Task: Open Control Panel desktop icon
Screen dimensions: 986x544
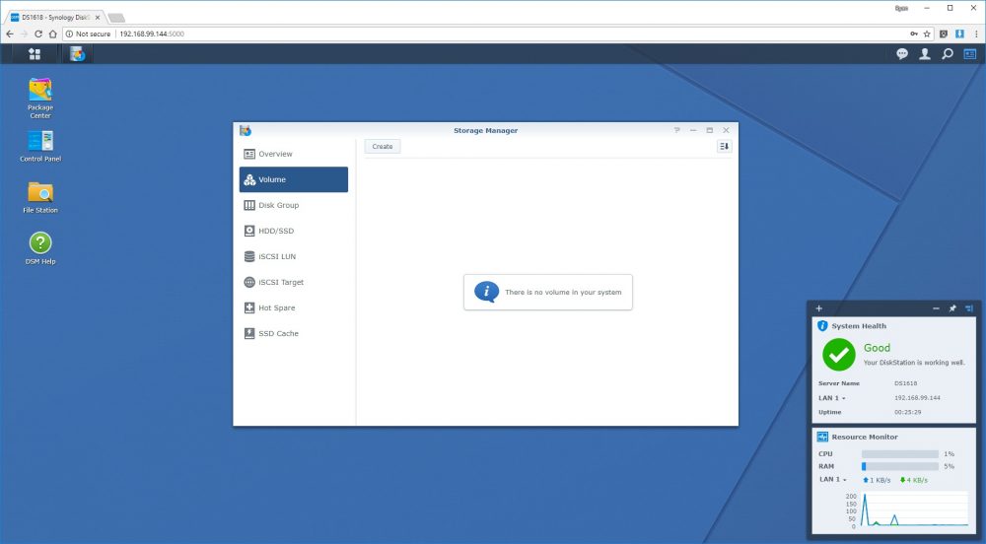Action: click(40, 147)
